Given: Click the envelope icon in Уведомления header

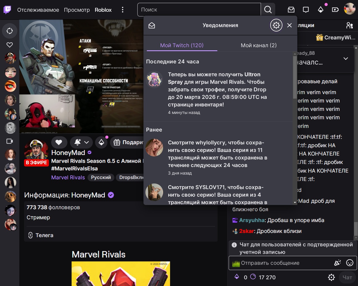Looking at the screenshot, I should [x=152, y=25].
